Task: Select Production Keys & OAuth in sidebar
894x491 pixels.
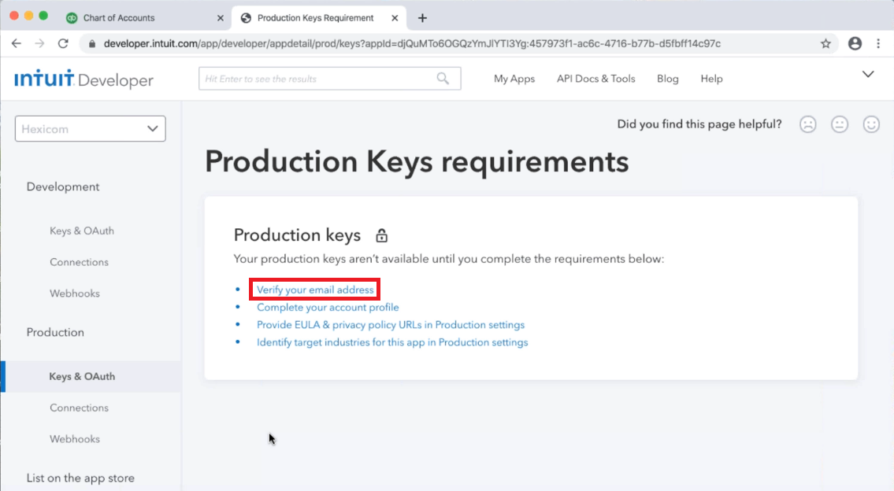Action: pyautogui.click(x=82, y=376)
